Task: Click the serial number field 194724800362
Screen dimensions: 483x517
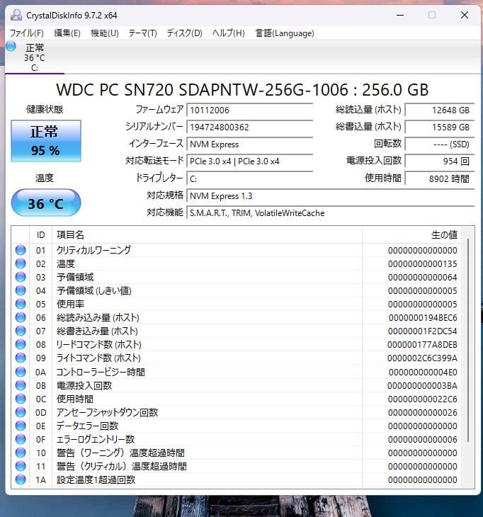Action: (249, 127)
